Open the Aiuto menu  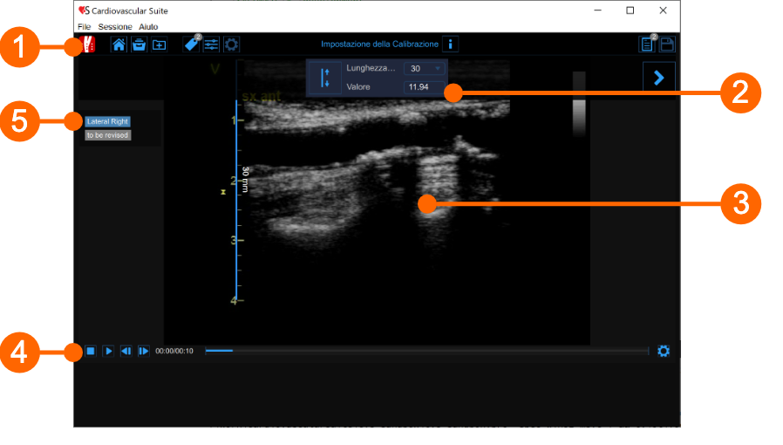148,27
